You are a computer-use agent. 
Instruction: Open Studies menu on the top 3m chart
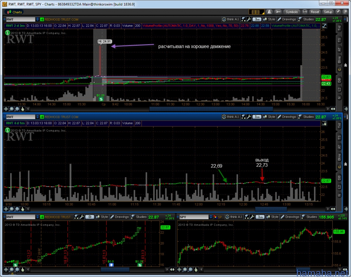coord(306,19)
